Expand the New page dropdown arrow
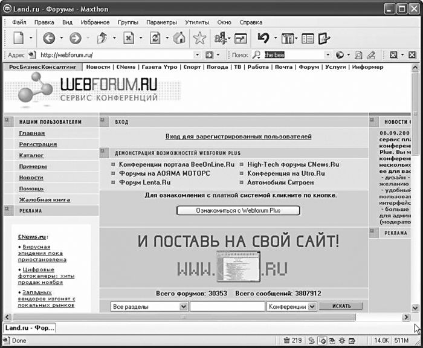The image size is (423, 348). coord(31,38)
